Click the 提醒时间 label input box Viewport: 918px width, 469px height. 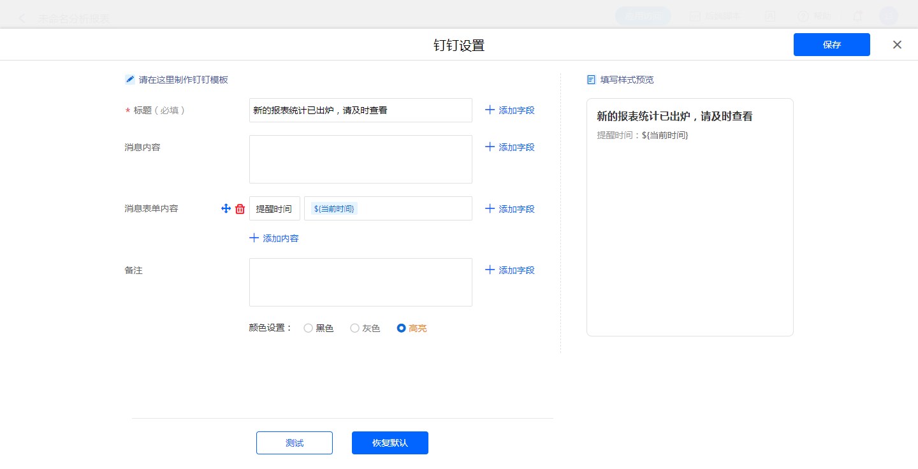click(274, 208)
